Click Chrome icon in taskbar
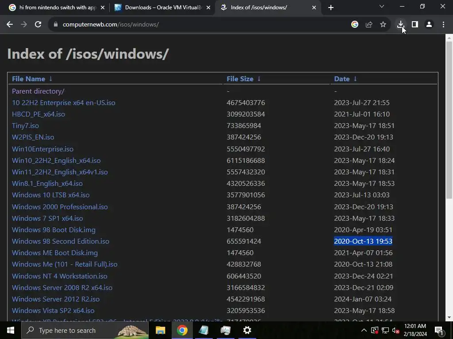This screenshot has height=339, width=453. (x=182, y=330)
